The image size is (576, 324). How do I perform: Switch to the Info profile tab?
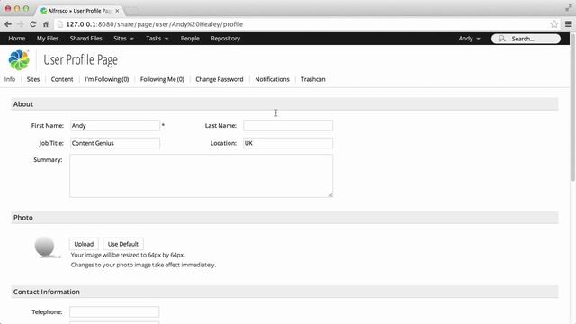point(10,79)
